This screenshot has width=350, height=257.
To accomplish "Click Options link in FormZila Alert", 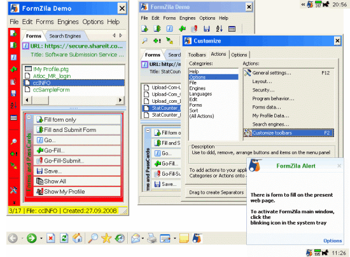I will pyautogui.click(x=332, y=241).
